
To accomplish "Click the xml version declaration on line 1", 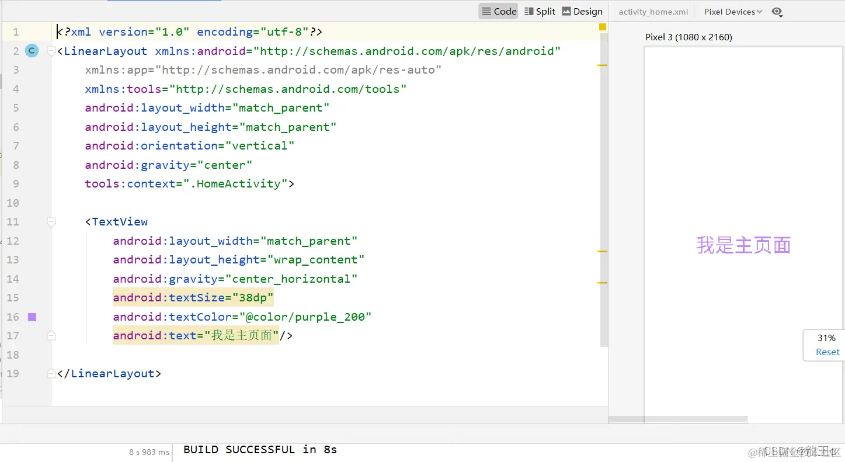I will point(190,32).
